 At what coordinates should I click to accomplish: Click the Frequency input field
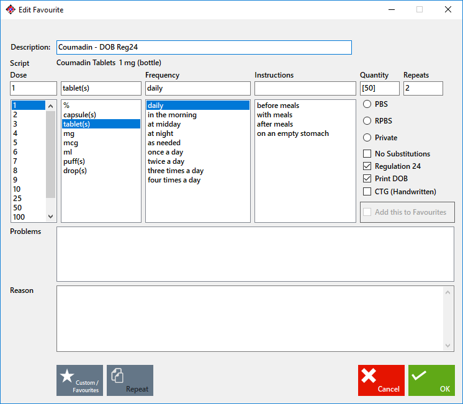[x=198, y=88]
